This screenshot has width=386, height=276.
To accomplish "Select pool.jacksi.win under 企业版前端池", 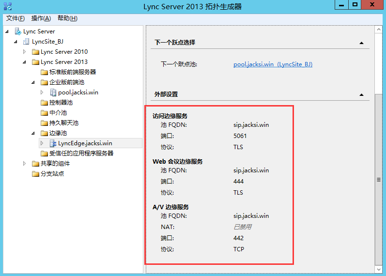I will [x=78, y=92].
